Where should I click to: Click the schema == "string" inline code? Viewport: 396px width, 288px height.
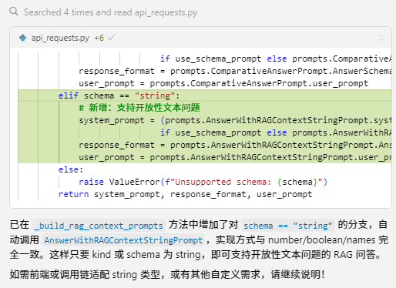288,226
